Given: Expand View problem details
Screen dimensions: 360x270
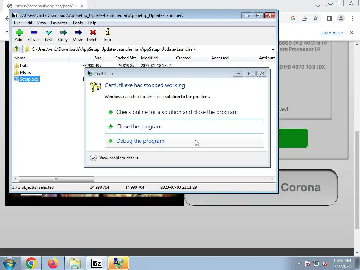Looking at the screenshot, I should click(x=114, y=158).
